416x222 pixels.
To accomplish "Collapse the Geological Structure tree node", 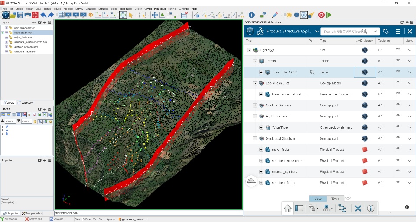I will [x=255, y=139].
